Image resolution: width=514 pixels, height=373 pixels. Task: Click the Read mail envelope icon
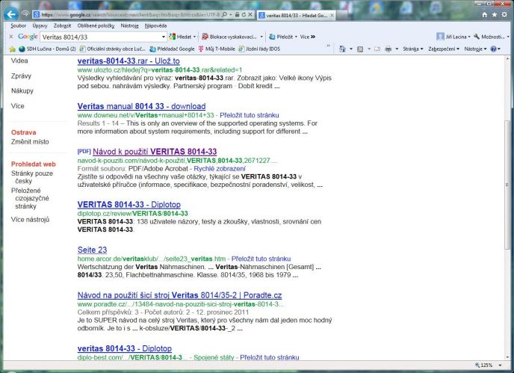click(377, 49)
